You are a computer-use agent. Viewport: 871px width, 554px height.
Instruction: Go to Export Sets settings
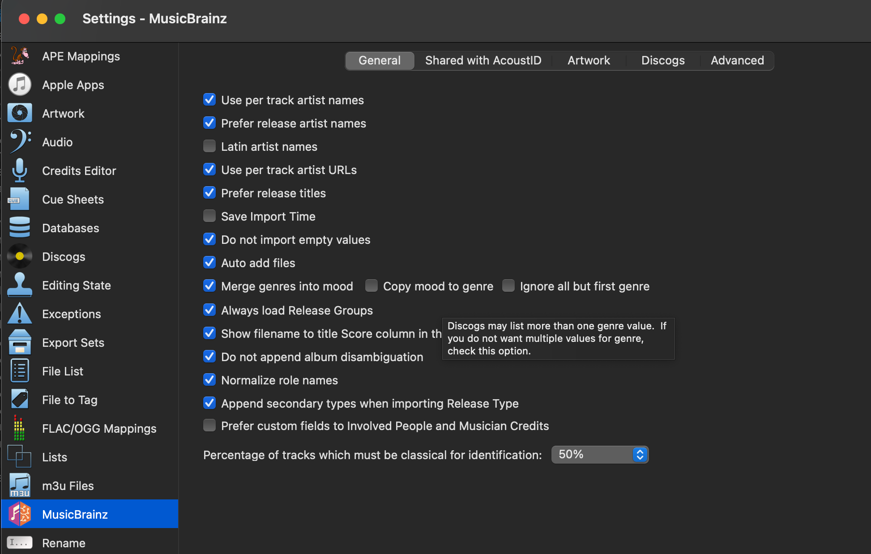pyautogui.click(x=73, y=342)
